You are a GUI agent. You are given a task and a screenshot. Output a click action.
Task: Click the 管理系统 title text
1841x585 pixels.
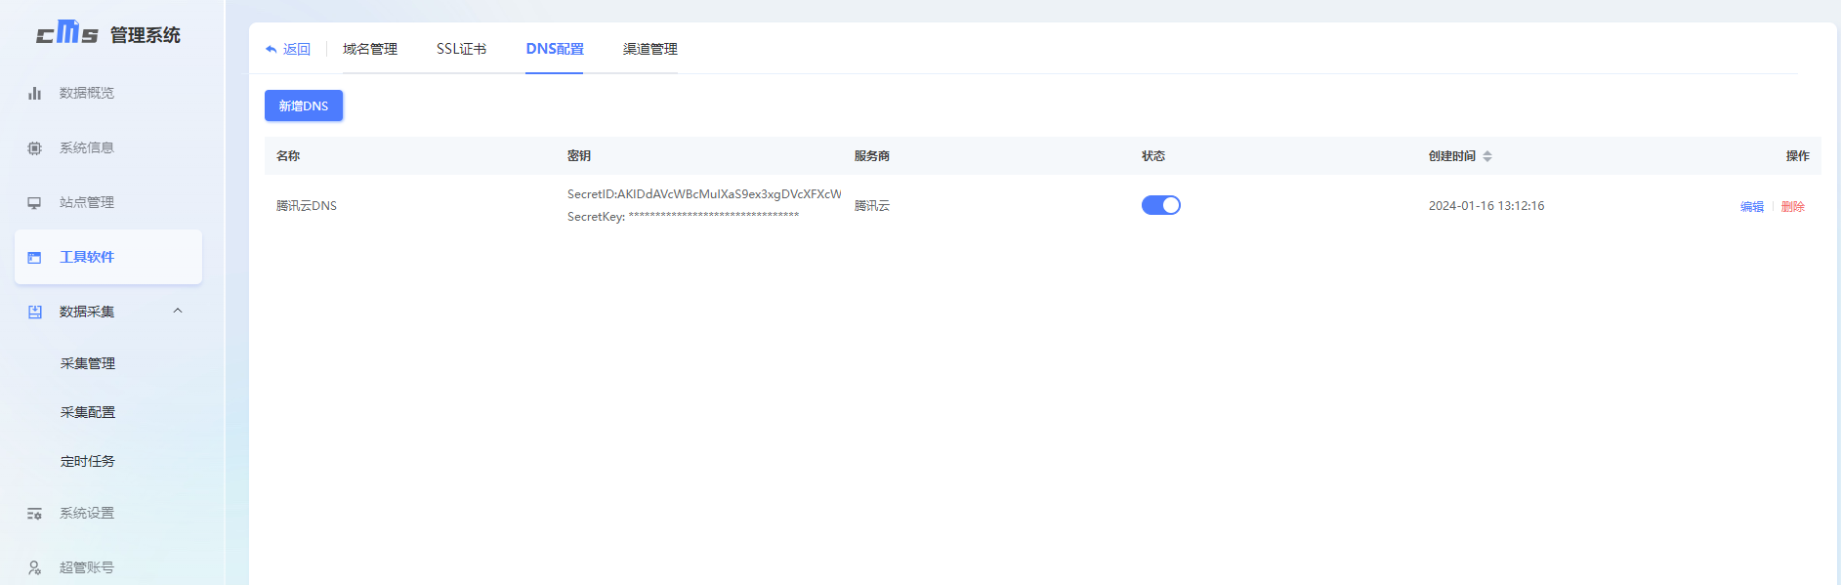[x=146, y=35]
